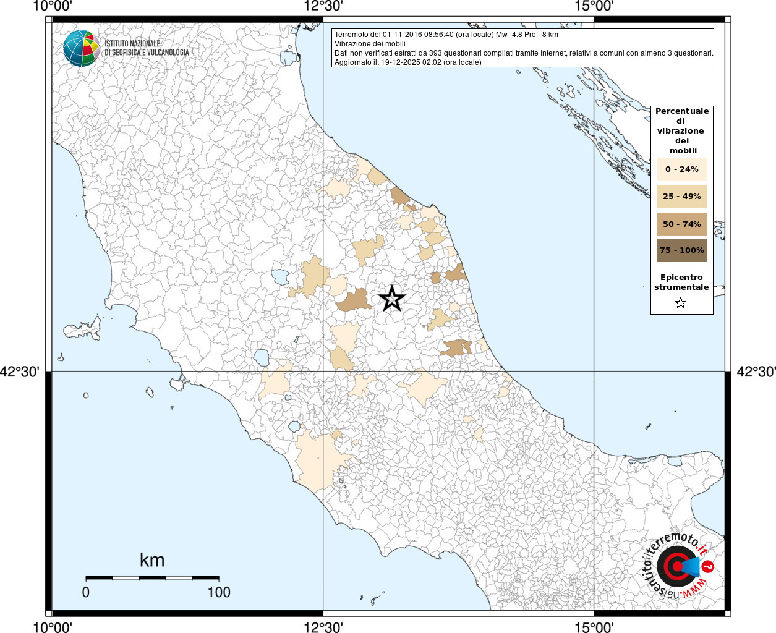
Task: Click the Istituto Nazionale di Geofisica text
Action: click(147, 48)
